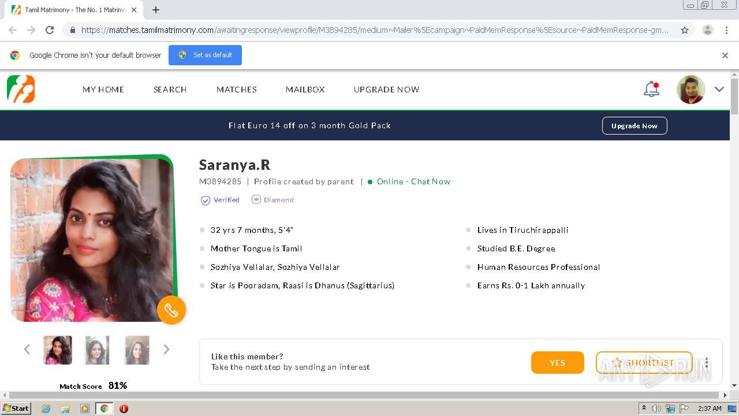Show hidden system tray icons arrow

(x=644, y=408)
